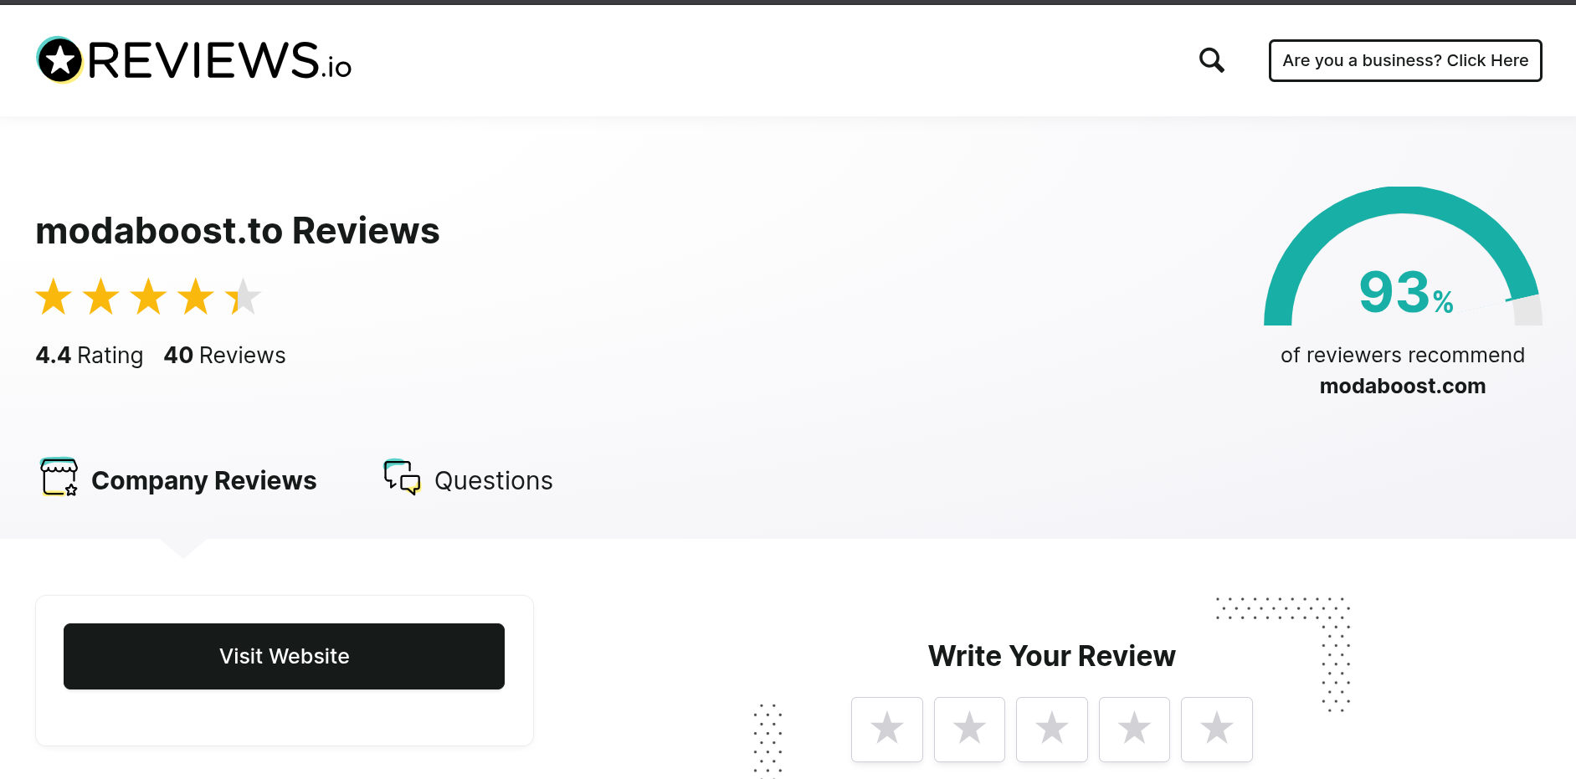This screenshot has height=779, width=1576.
Task: Click the REVIEWS.io star logo
Action: [x=59, y=59]
